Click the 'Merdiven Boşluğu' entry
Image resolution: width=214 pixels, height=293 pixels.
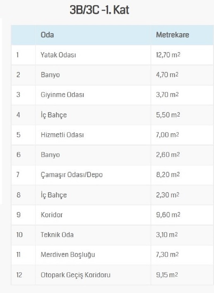pyautogui.click(x=68, y=255)
